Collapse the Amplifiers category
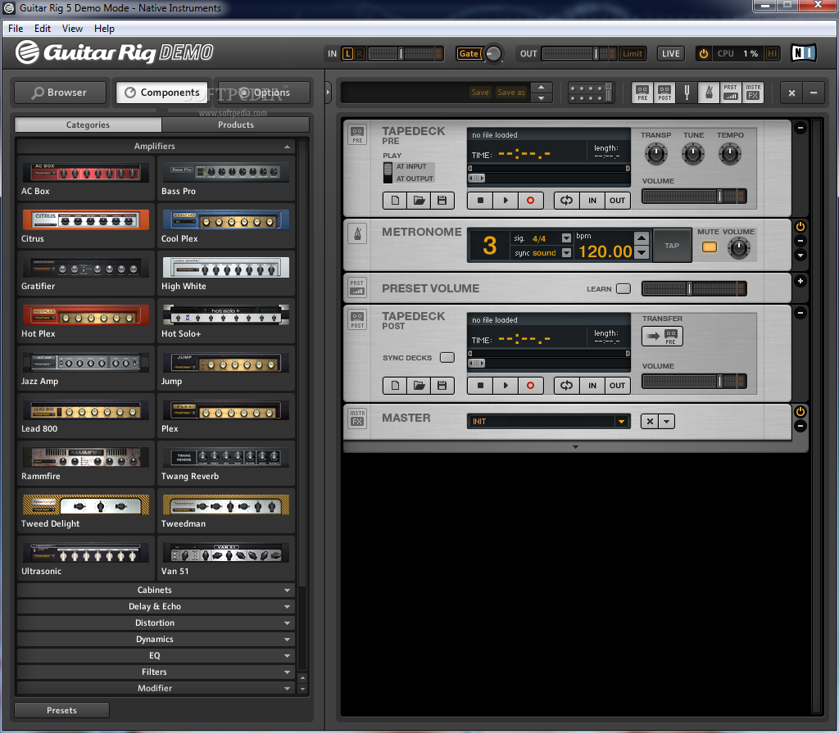Image resolution: width=839 pixels, height=733 pixels. pyautogui.click(x=155, y=146)
